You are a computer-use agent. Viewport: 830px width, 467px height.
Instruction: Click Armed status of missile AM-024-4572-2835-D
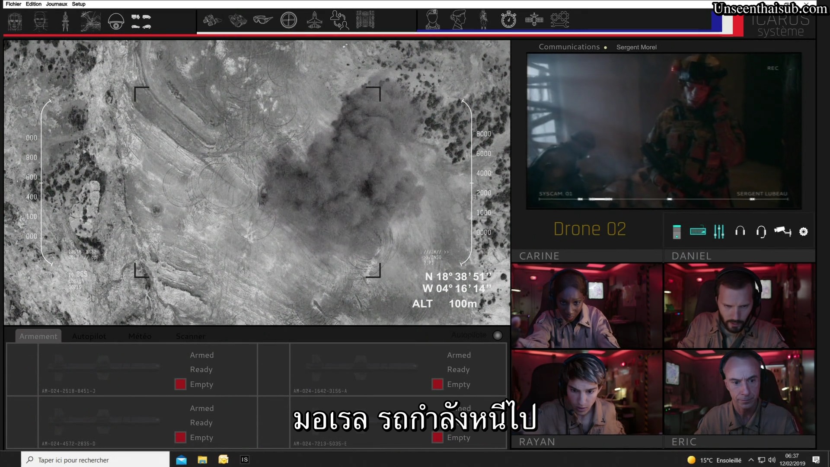(x=202, y=408)
